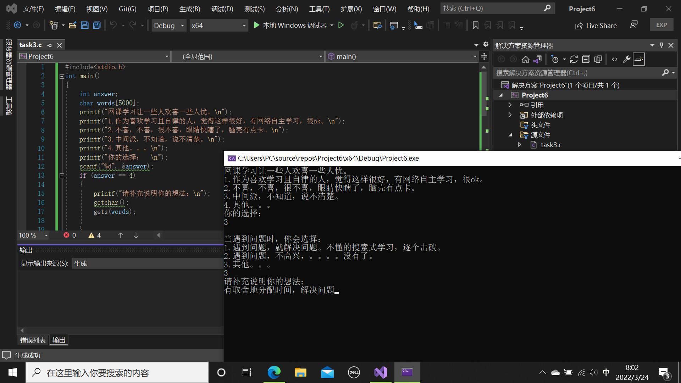Open Microsoft Edge from the taskbar

274,372
